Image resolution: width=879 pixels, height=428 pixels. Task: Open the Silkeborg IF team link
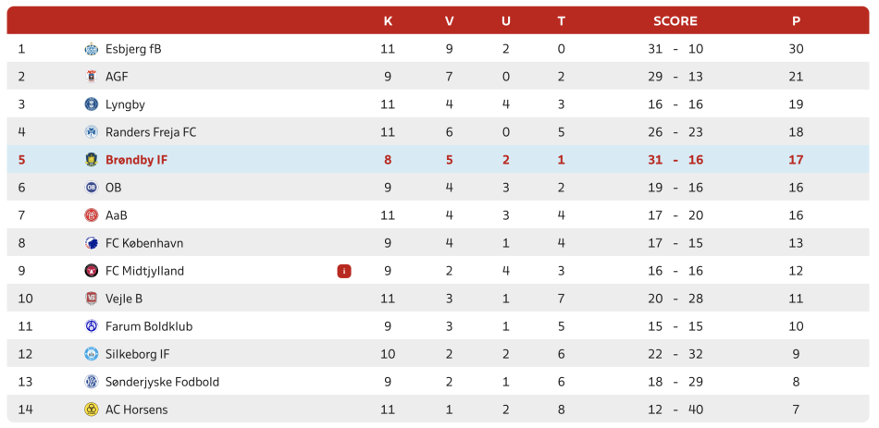[137, 354]
